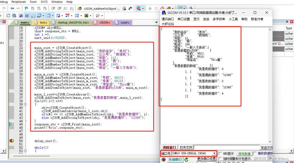294x163 pixels.
Task: Navigate backward with the blue left arrow
Action: tap(12, 8)
